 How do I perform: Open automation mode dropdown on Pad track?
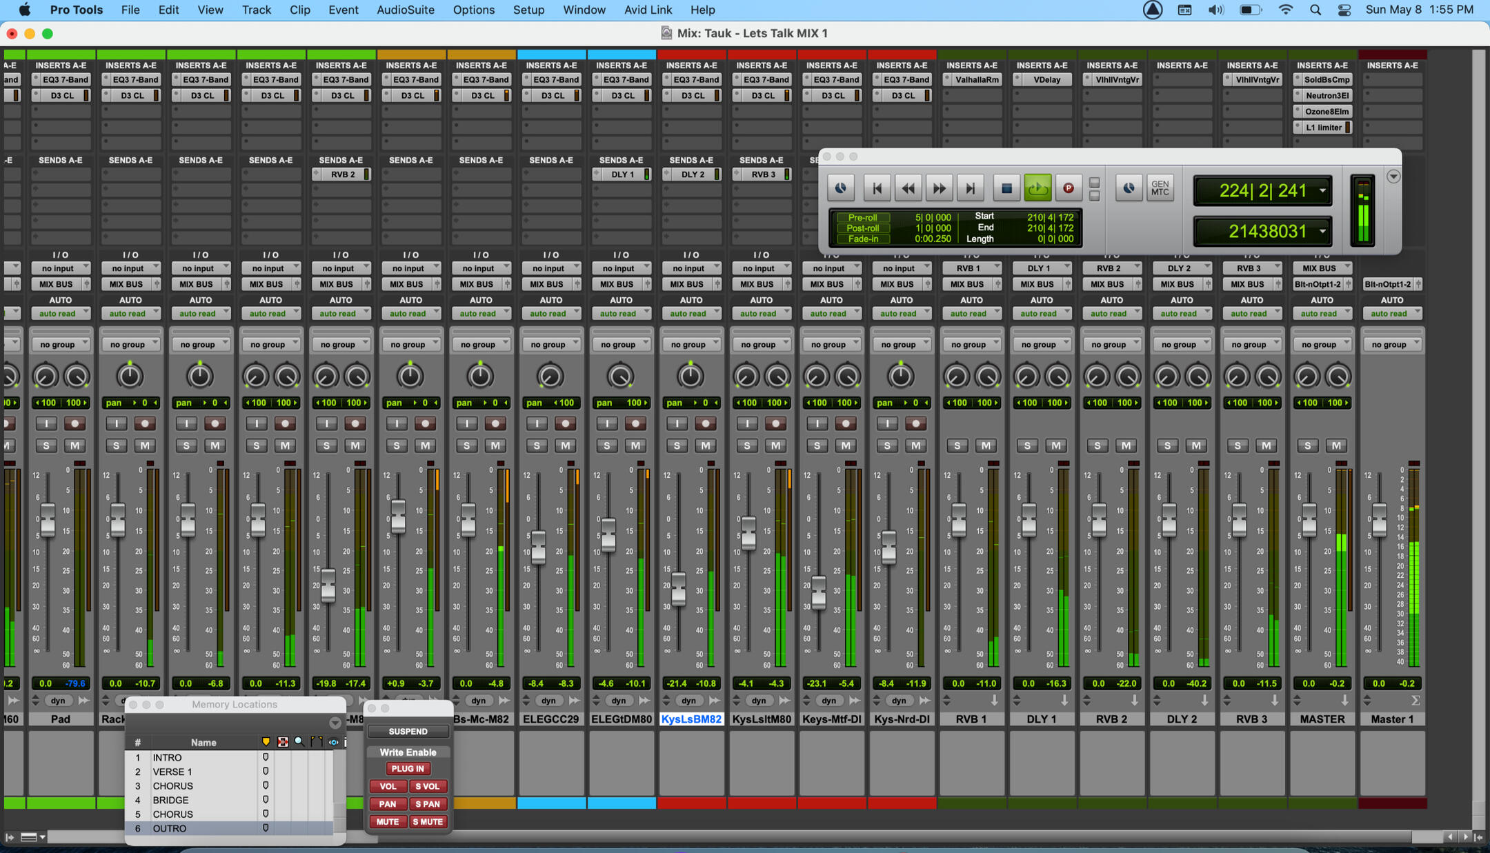pyautogui.click(x=61, y=314)
